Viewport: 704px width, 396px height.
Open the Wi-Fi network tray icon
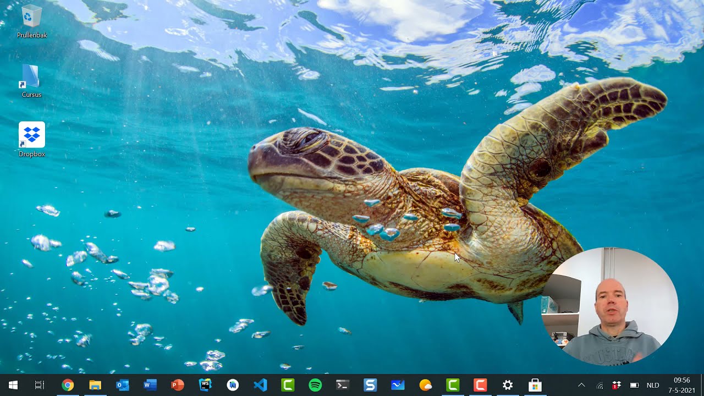[600, 386]
